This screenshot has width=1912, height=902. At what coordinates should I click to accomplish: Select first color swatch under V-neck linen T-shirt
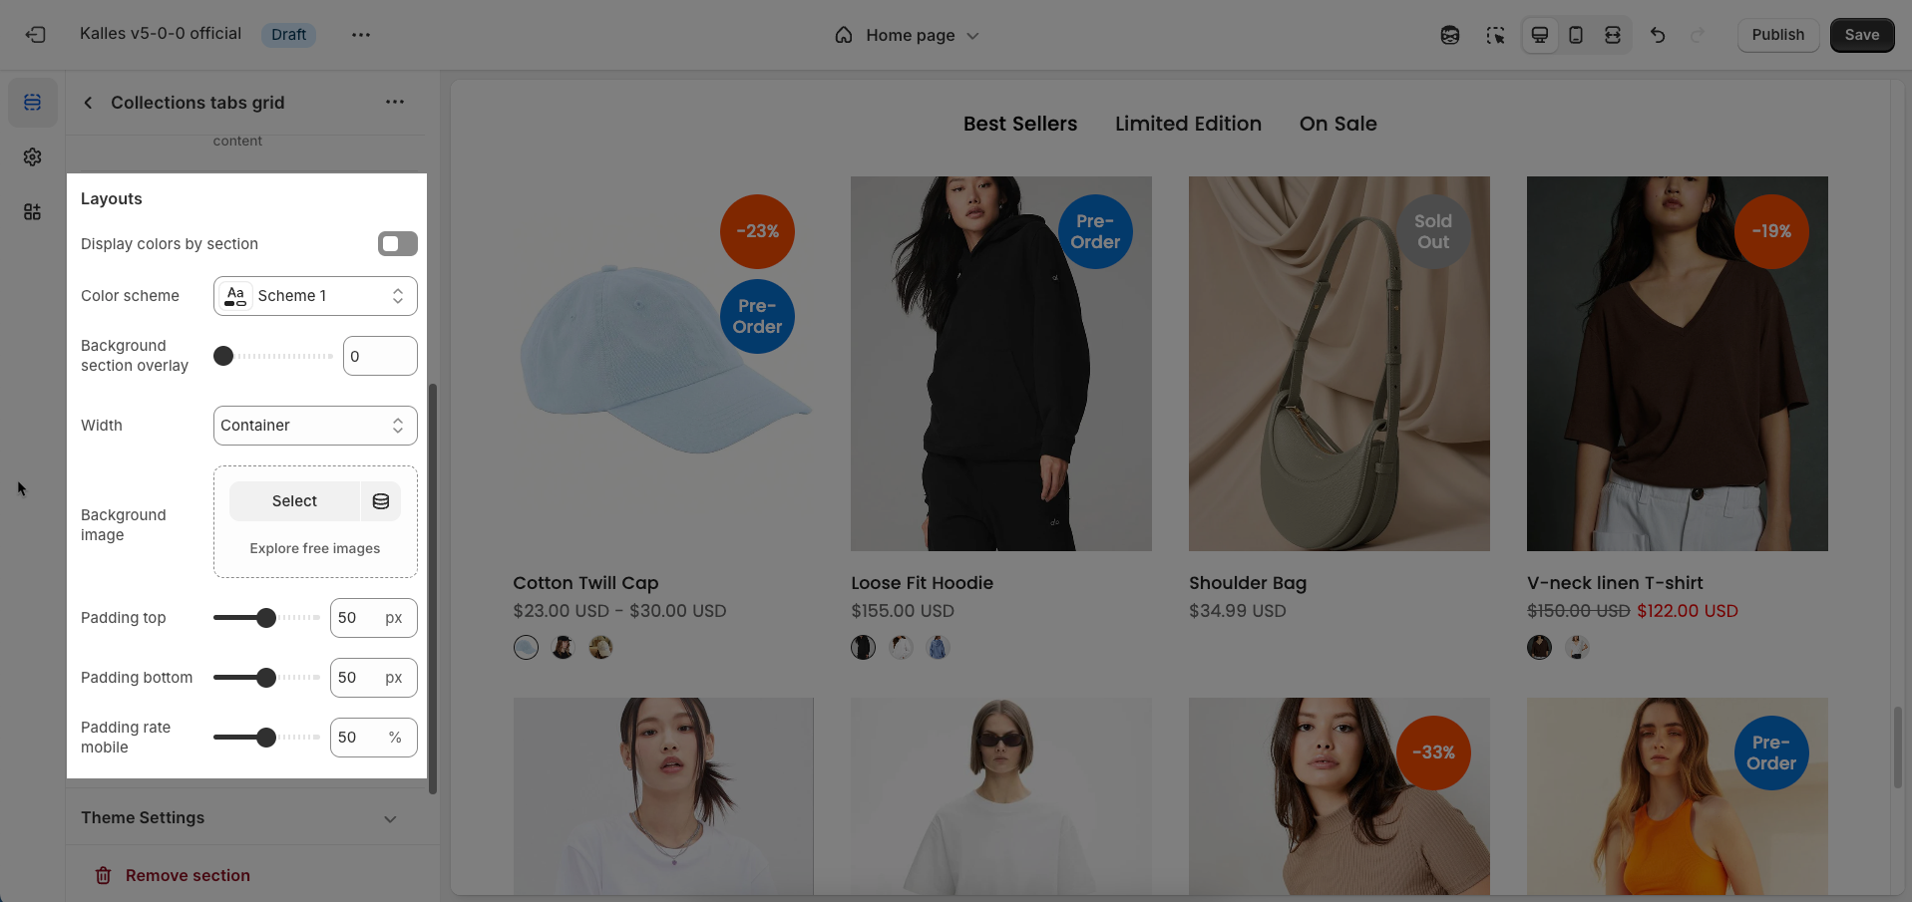(x=1540, y=648)
